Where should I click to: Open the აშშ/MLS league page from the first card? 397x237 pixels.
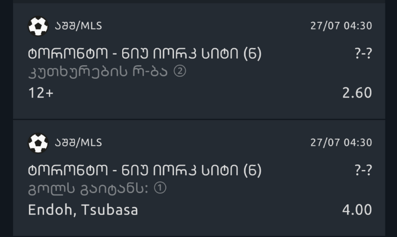pyautogui.click(x=78, y=26)
